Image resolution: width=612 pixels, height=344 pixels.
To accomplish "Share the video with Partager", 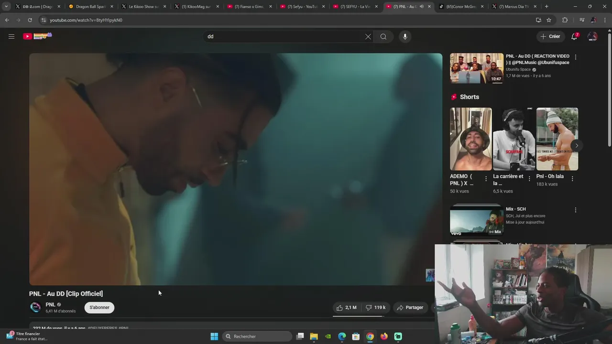I will click(x=410, y=307).
